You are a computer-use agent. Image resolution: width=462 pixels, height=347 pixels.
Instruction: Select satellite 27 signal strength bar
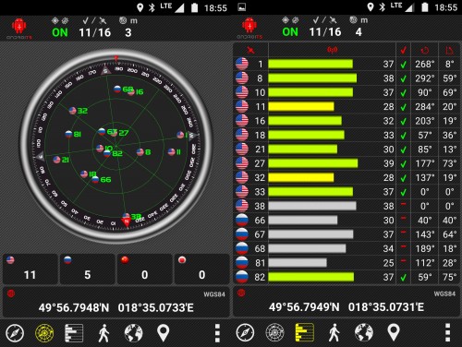(x=313, y=163)
